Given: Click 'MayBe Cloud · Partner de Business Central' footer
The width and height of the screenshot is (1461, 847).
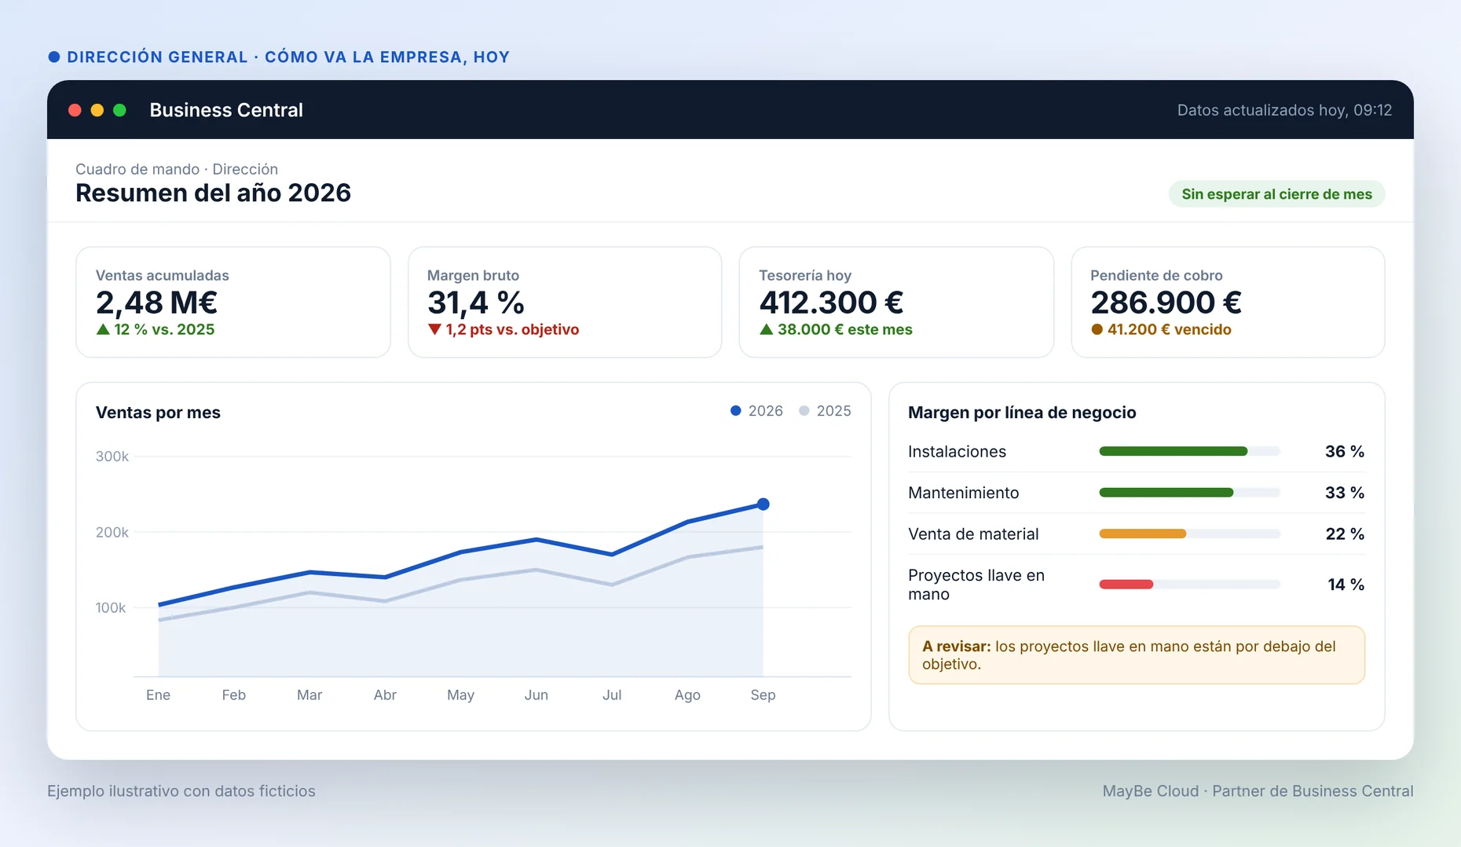Looking at the screenshot, I should click(1258, 791).
